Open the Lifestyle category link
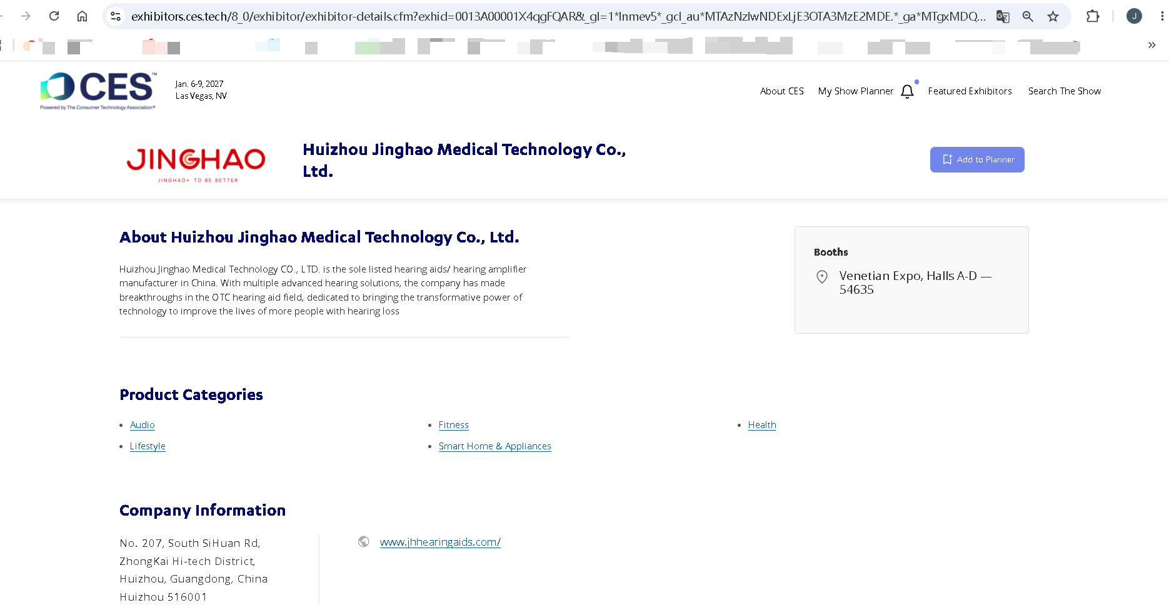 [x=148, y=446]
